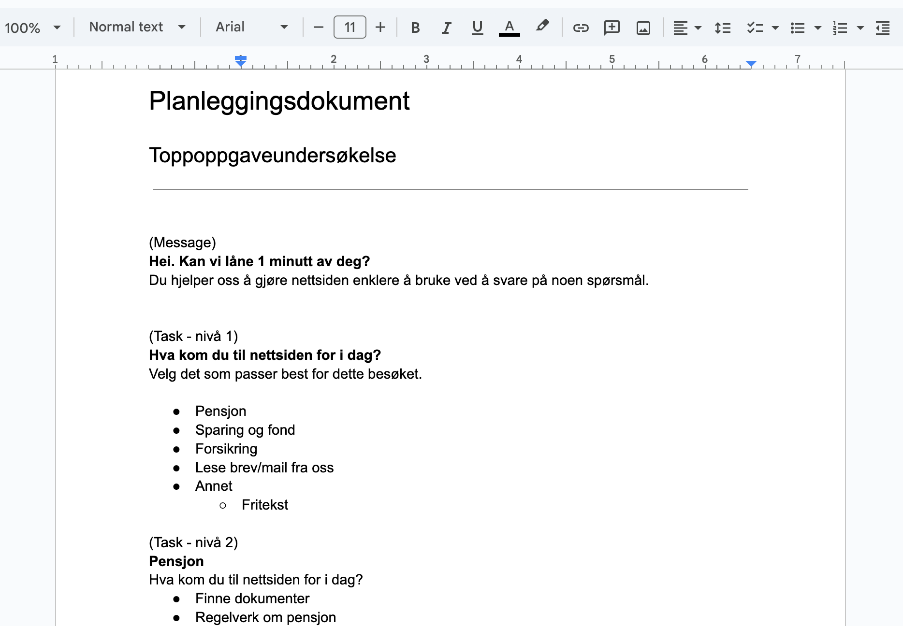The image size is (903, 626).
Task: Open numbered list options arrow
Action: tap(860, 28)
